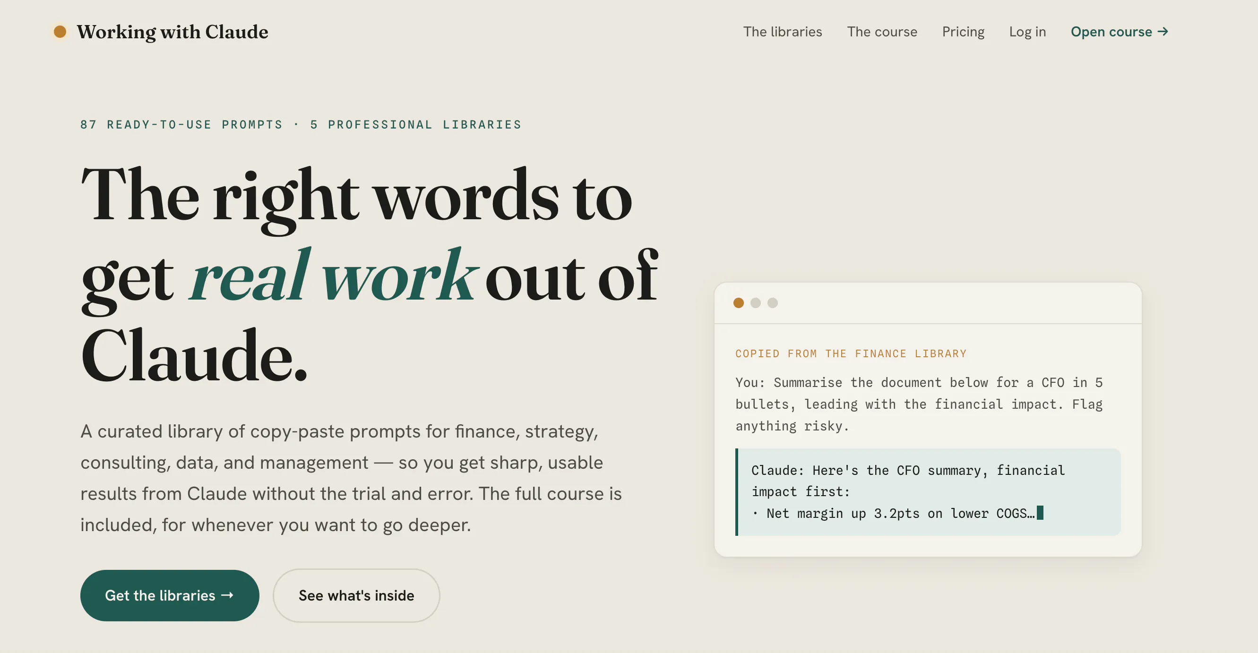
Task: Click the See what's inside button
Action: 356,595
